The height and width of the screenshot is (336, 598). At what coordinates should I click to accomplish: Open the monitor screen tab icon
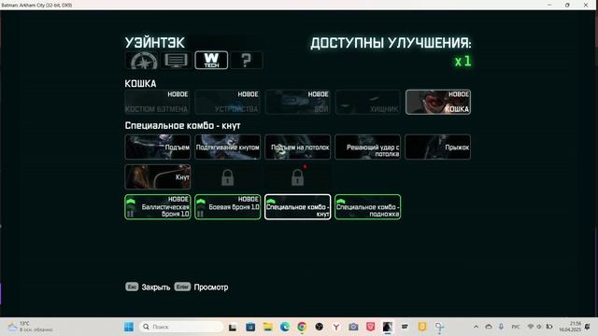pyautogui.click(x=176, y=60)
